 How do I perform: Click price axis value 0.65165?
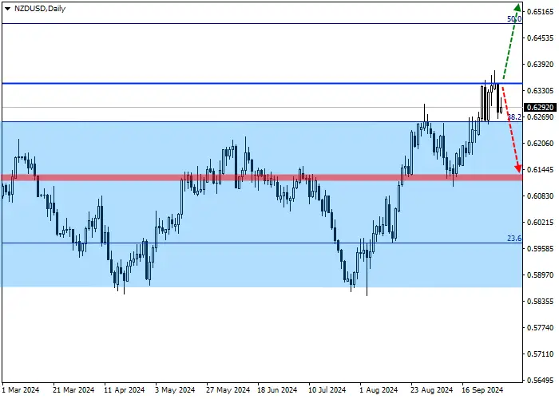[540, 12]
